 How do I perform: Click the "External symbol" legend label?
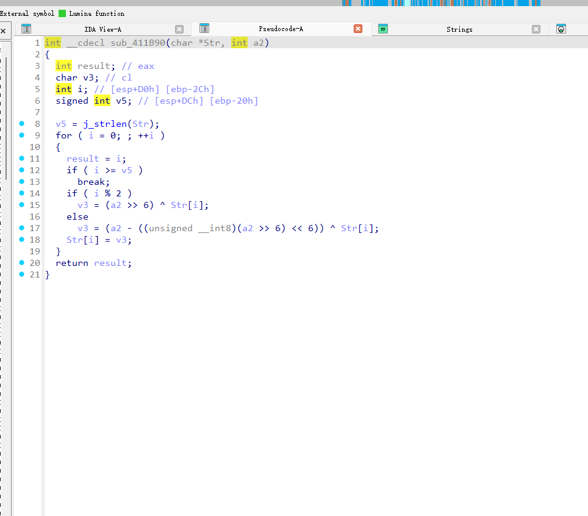tap(27, 13)
